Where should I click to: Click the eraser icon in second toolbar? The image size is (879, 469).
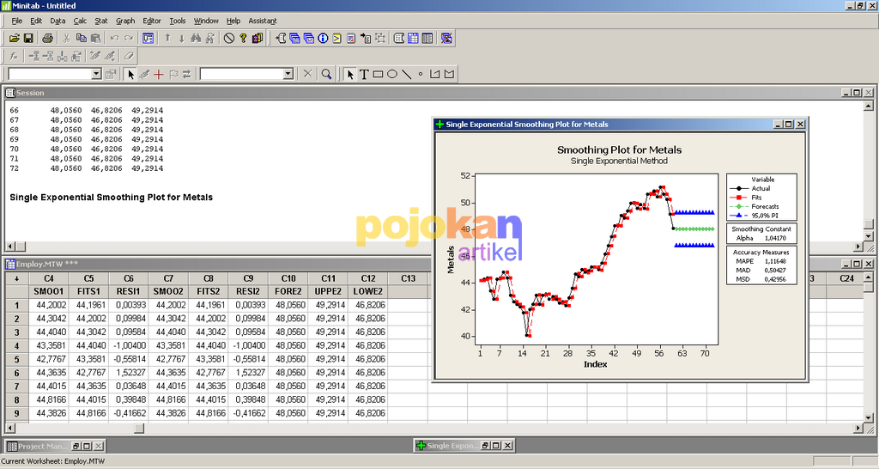[129, 56]
